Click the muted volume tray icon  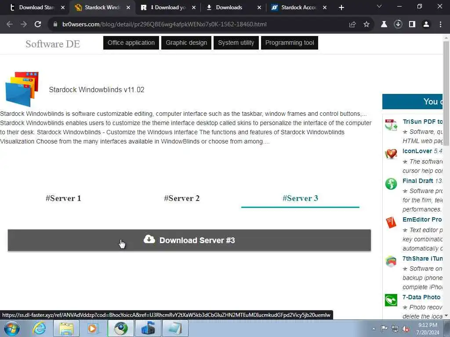(x=406, y=329)
